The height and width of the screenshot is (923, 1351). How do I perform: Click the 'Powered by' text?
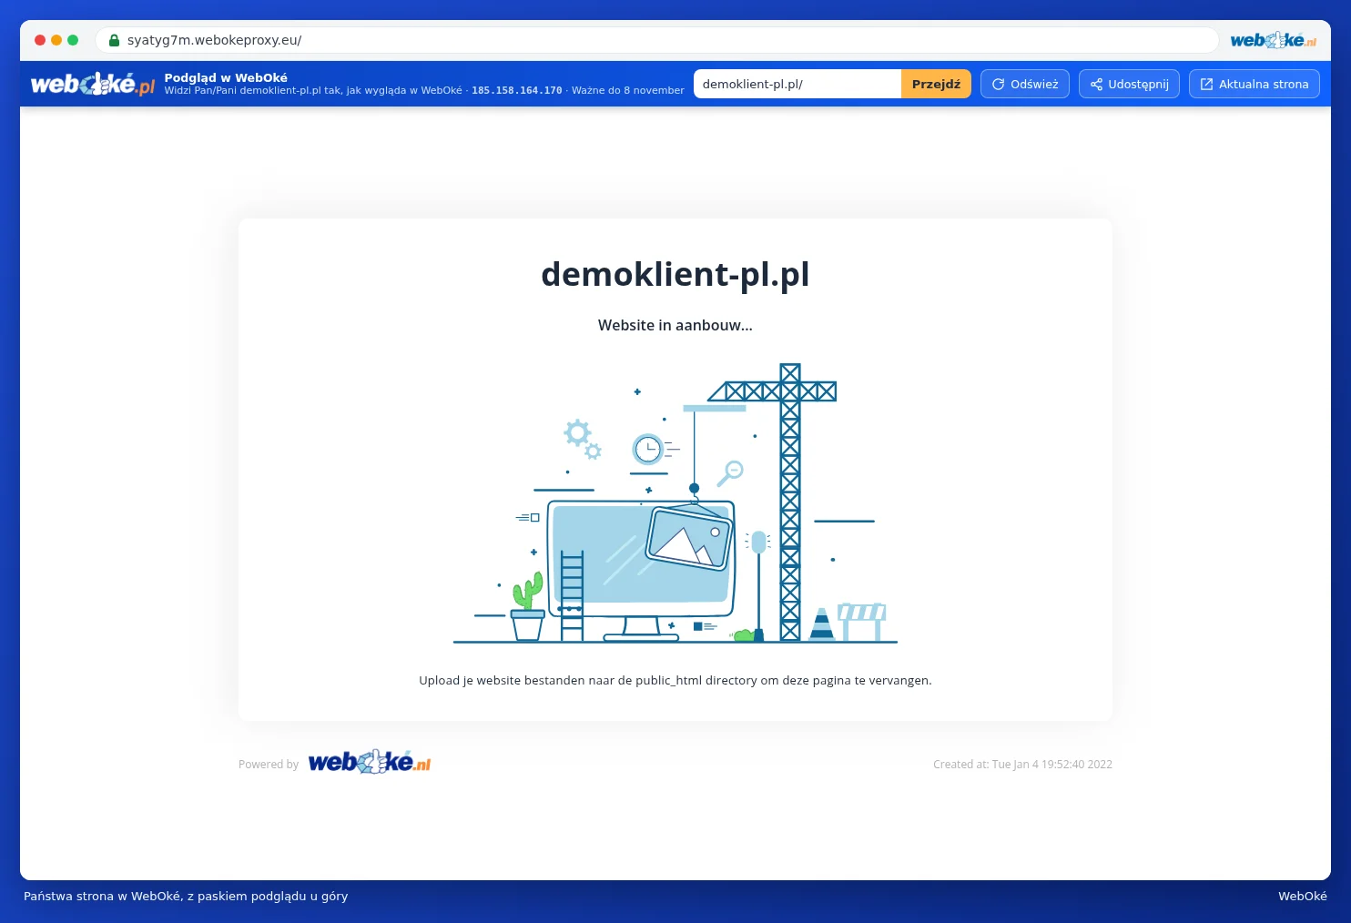269,765
